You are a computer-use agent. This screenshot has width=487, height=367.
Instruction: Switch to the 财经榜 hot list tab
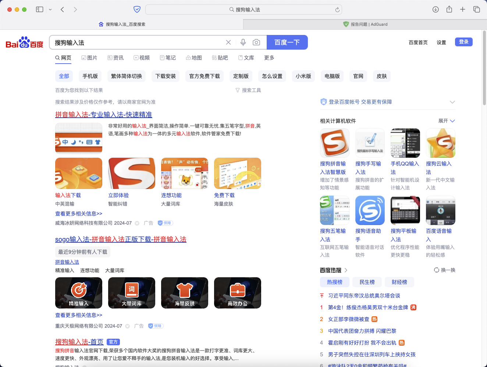point(399,282)
